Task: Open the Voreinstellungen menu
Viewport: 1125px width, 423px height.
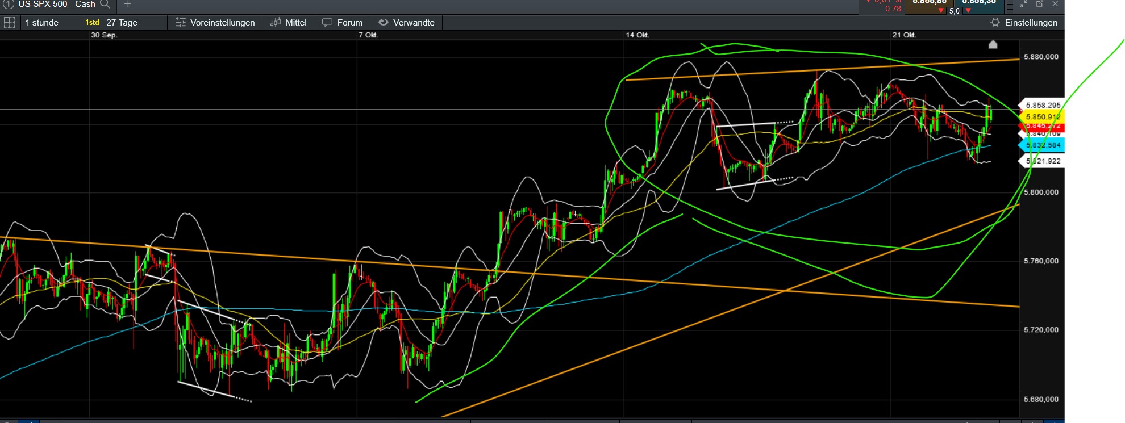Action: pos(215,23)
